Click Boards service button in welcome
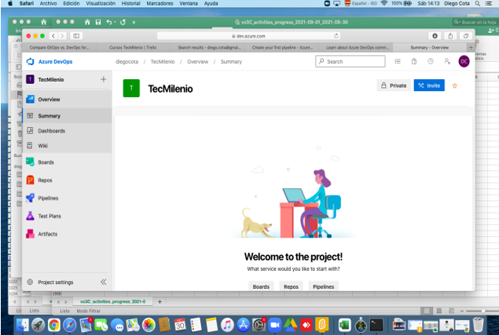Image resolution: width=499 pixels, height=335 pixels. click(x=261, y=286)
